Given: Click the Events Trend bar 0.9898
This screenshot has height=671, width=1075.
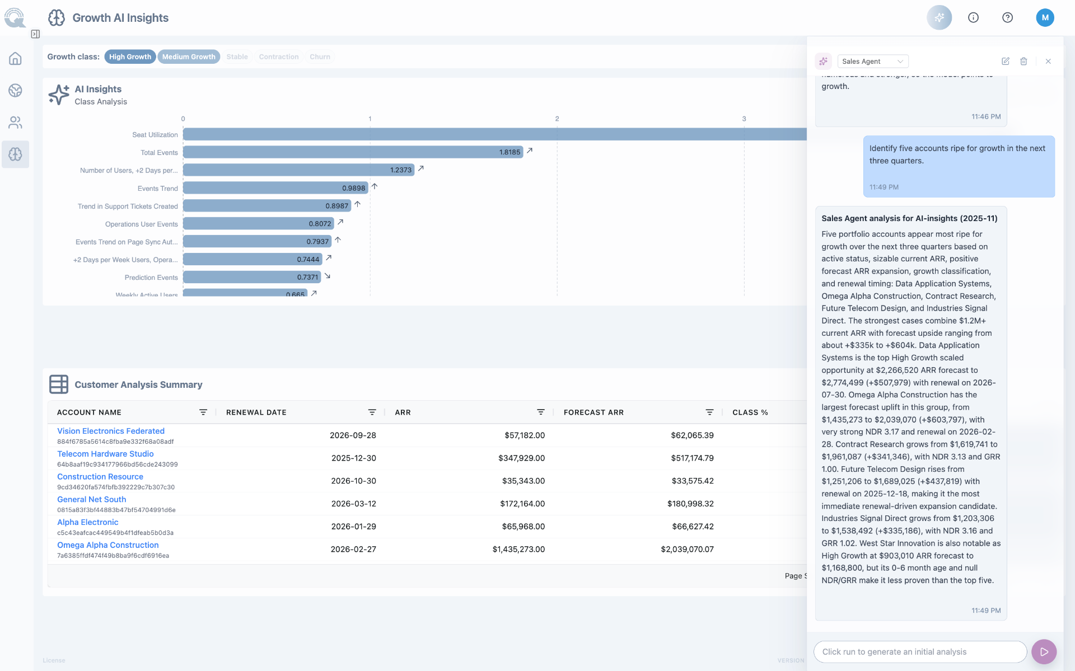Looking at the screenshot, I should pyautogui.click(x=275, y=188).
